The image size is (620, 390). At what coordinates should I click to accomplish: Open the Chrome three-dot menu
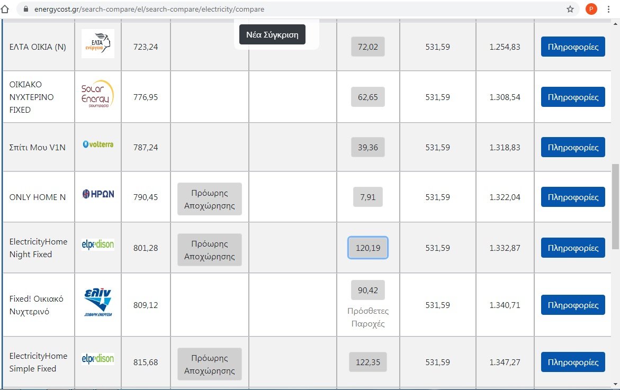click(x=608, y=9)
